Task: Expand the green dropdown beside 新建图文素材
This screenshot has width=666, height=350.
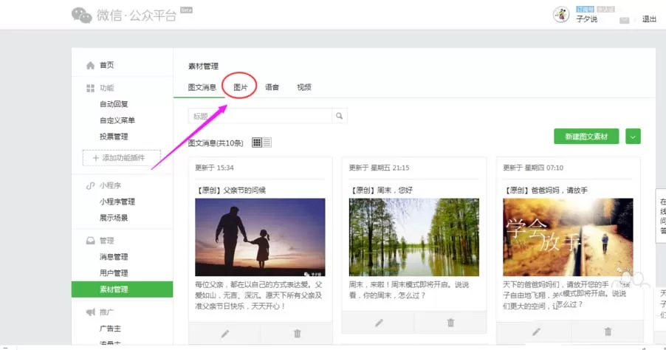Action: coord(633,137)
